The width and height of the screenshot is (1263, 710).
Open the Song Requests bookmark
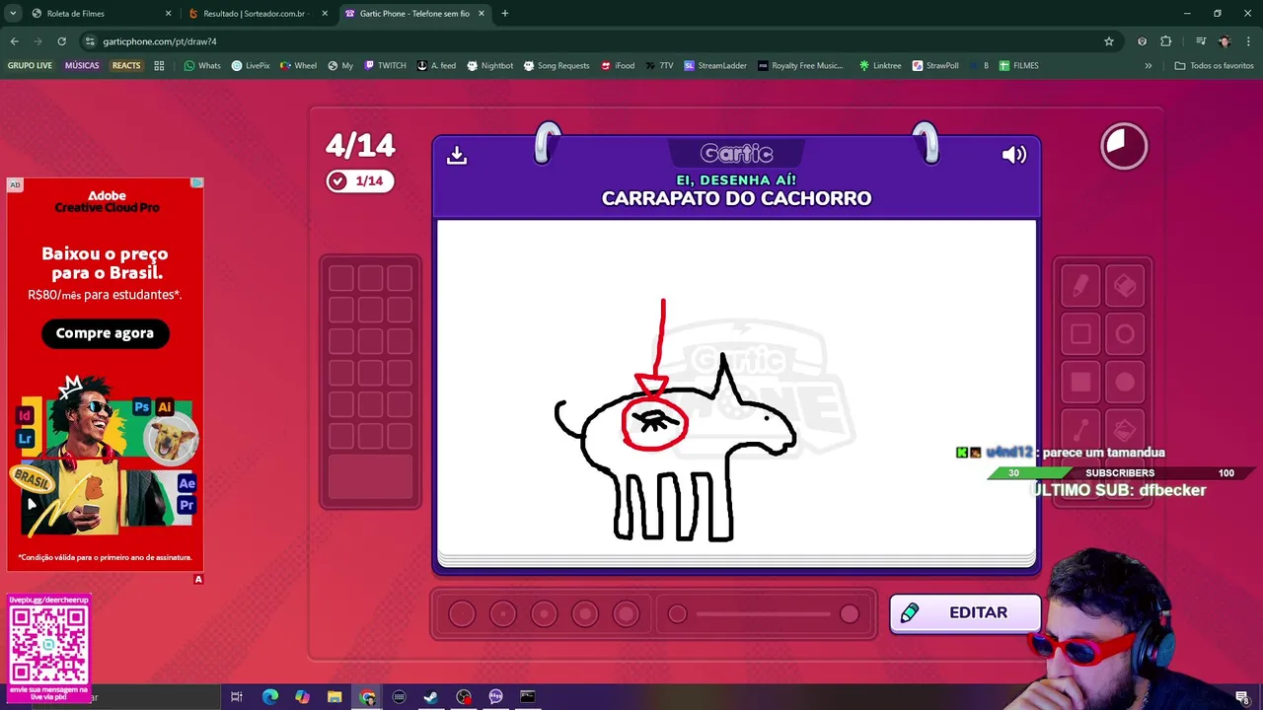[557, 66]
